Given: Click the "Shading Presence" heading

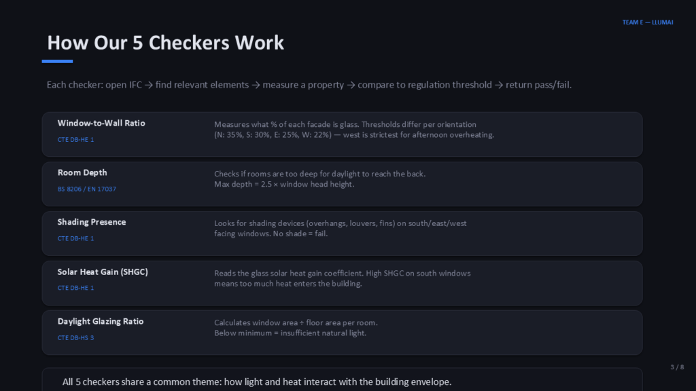Looking at the screenshot, I should pos(92,222).
